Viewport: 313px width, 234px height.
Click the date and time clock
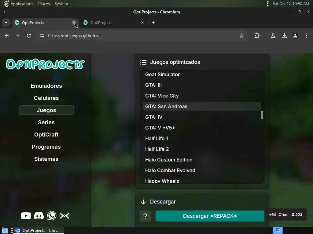coord(291,4)
